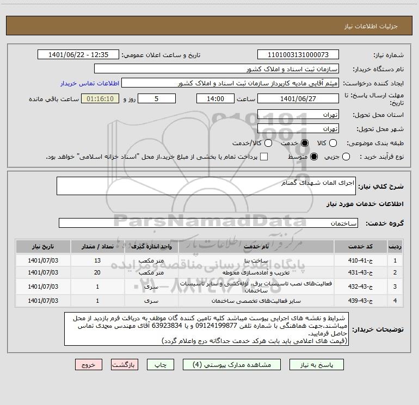
Task: Select the خدمت radio button
Action: pyautogui.click(x=305, y=143)
